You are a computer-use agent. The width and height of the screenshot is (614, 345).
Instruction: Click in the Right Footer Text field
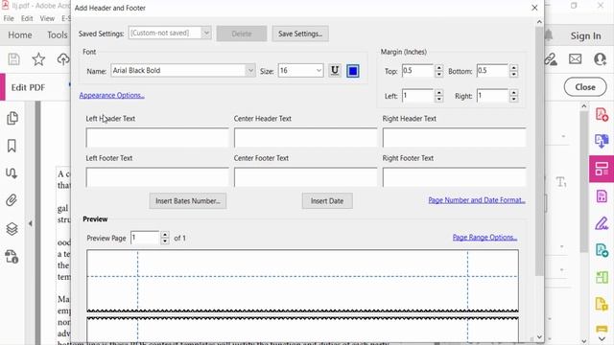[454, 177]
